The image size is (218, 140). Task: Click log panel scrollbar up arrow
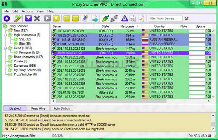click(x=213, y=115)
